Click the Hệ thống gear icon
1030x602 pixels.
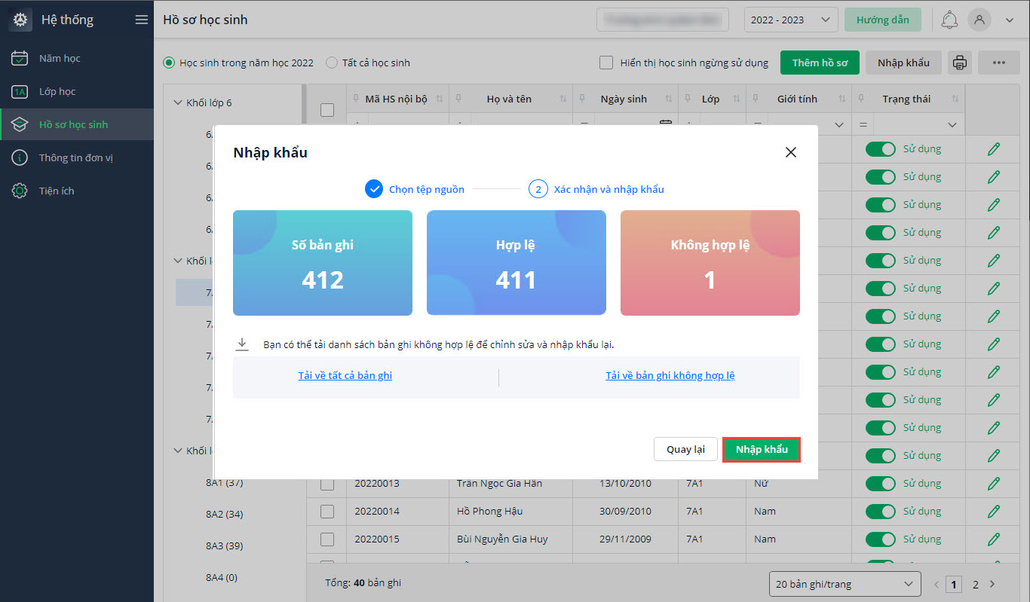(20, 20)
